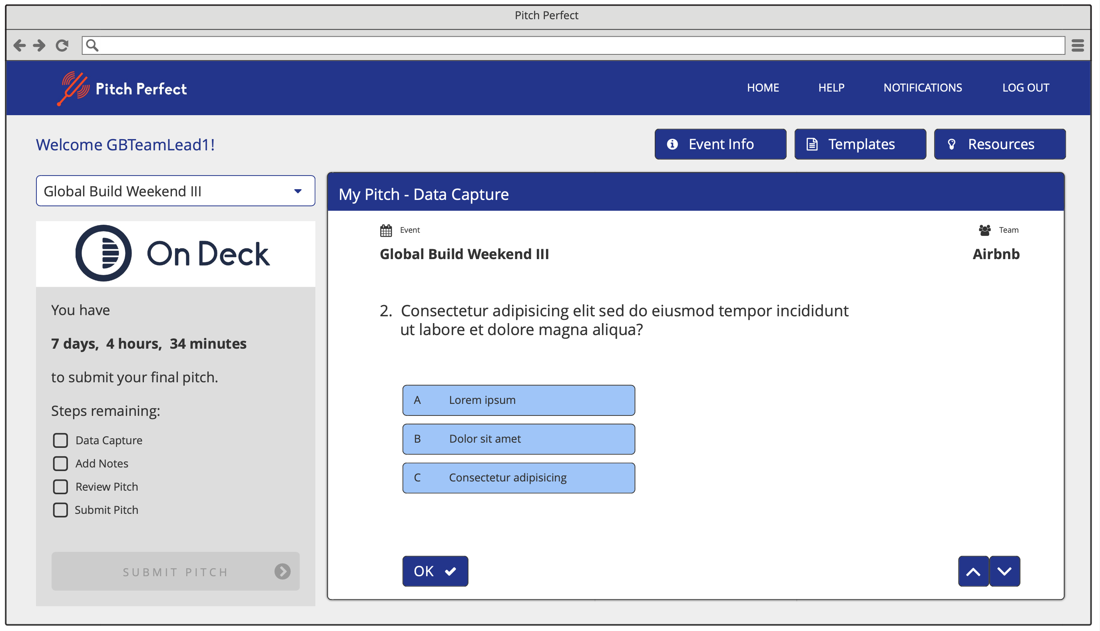
Task: Tick the Review Pitch checkbox
Action: [x=60, y=487]
